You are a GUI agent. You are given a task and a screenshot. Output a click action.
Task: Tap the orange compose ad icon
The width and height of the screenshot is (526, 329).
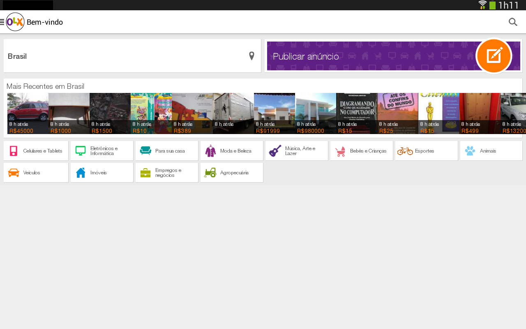494,56
